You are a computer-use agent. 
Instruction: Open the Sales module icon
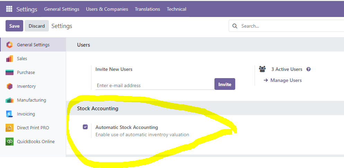click(9, 59)
